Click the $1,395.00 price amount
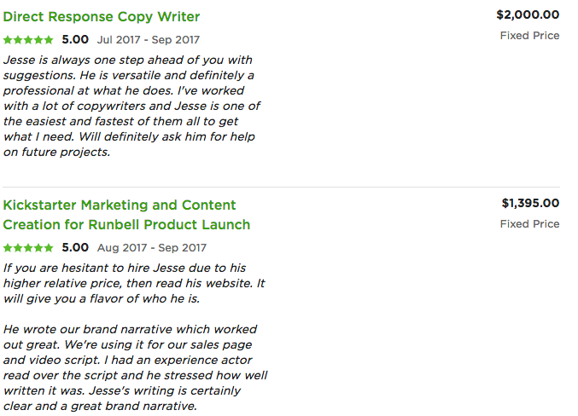 pyautogui.click(x=530, y=203)
